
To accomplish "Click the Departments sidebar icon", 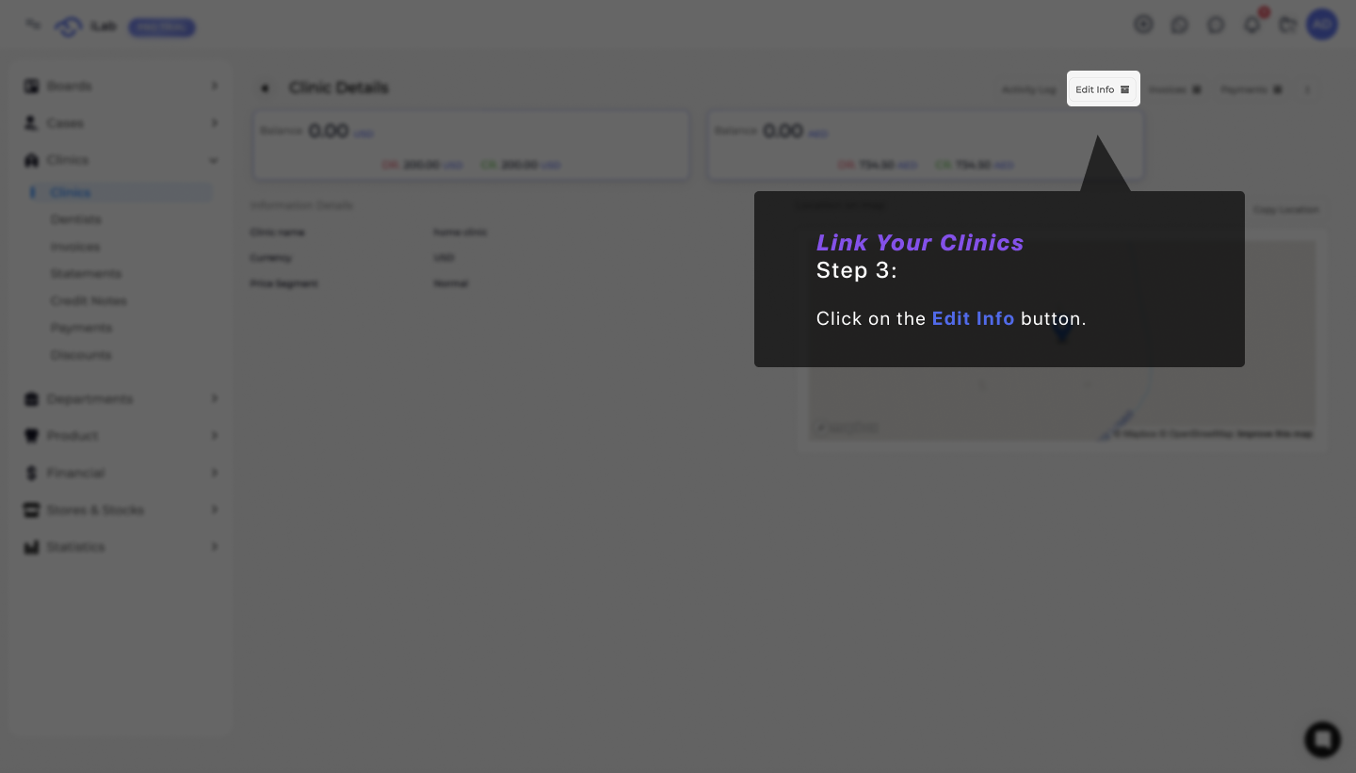I will pos(31,399).
